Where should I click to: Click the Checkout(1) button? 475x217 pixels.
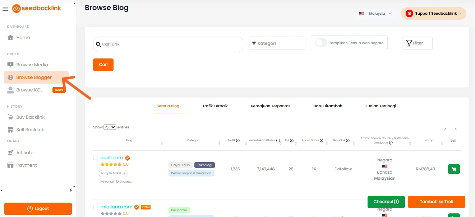point(386,202)
